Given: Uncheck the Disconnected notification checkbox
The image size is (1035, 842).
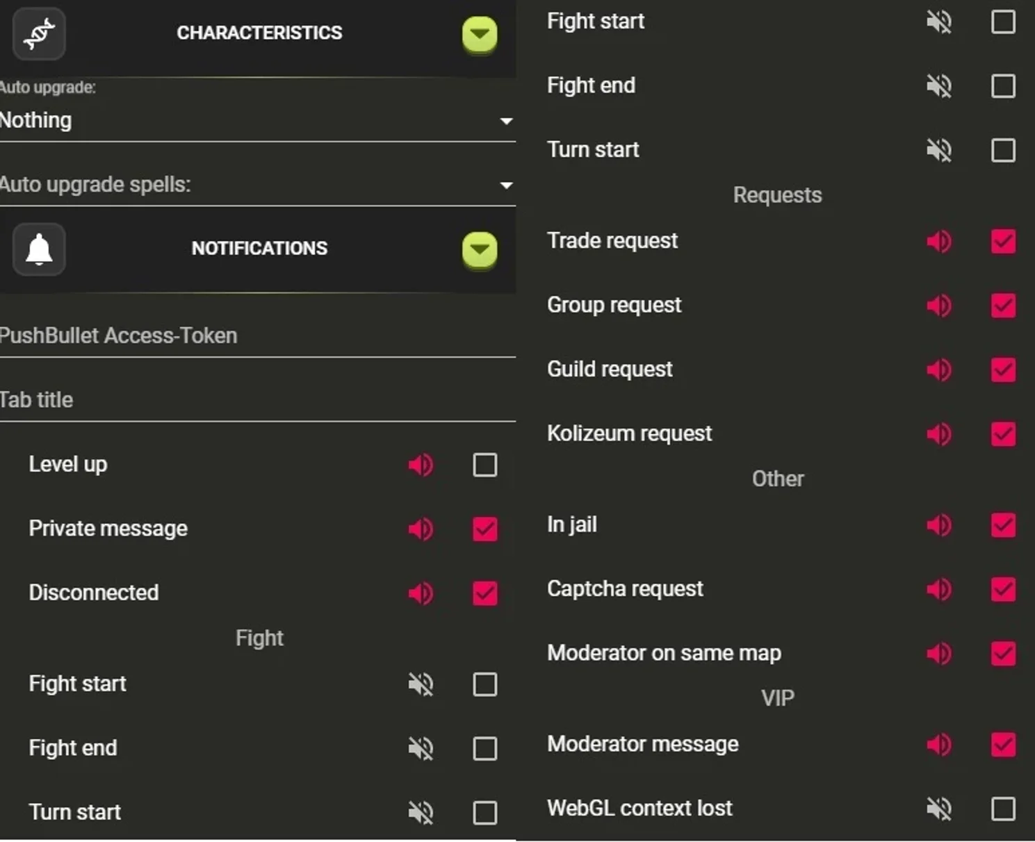Looking at the screenshot, I should [x=484, y=593].
